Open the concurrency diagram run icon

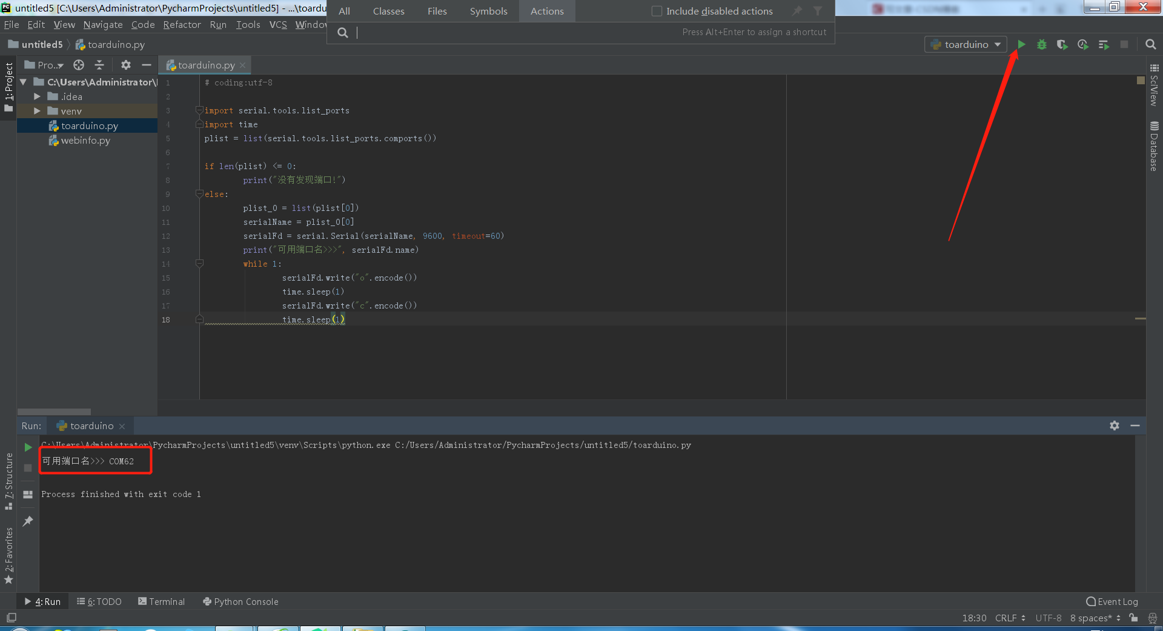click(x=1104, y=44)
